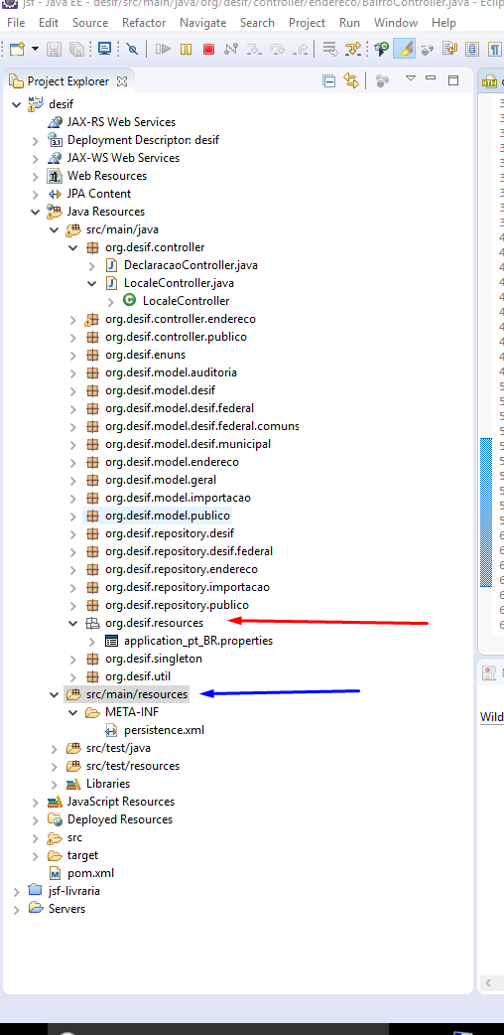Toggle the highlighted mark occurrences pen icon
504x1035 pixels.
point(405,49)
